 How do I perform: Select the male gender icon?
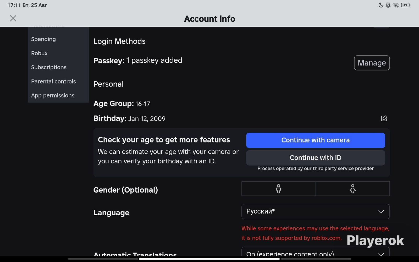point(279,189)
